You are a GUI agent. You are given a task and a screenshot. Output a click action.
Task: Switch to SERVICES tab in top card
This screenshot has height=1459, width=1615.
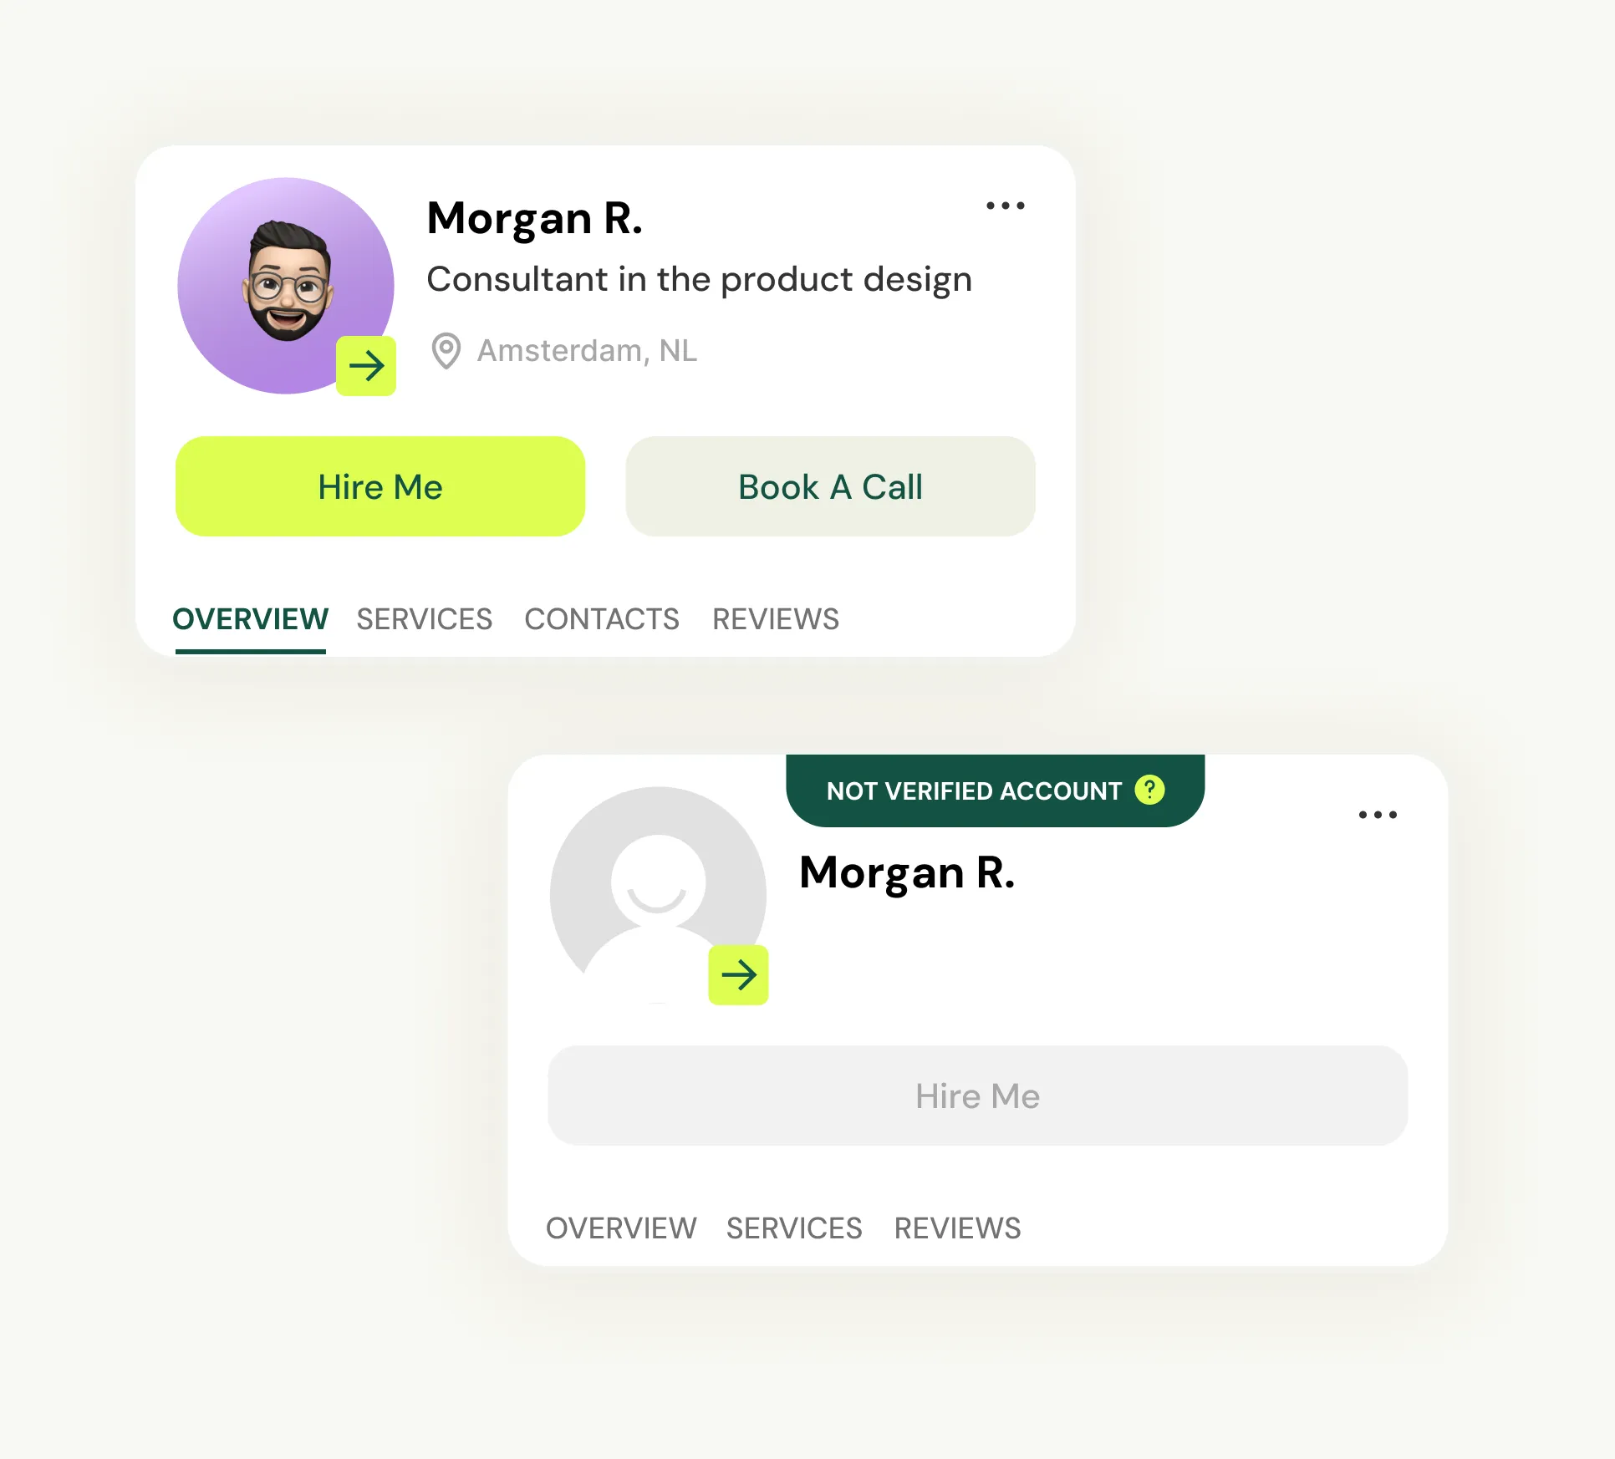pyautogui.click(x=425, y=619)
